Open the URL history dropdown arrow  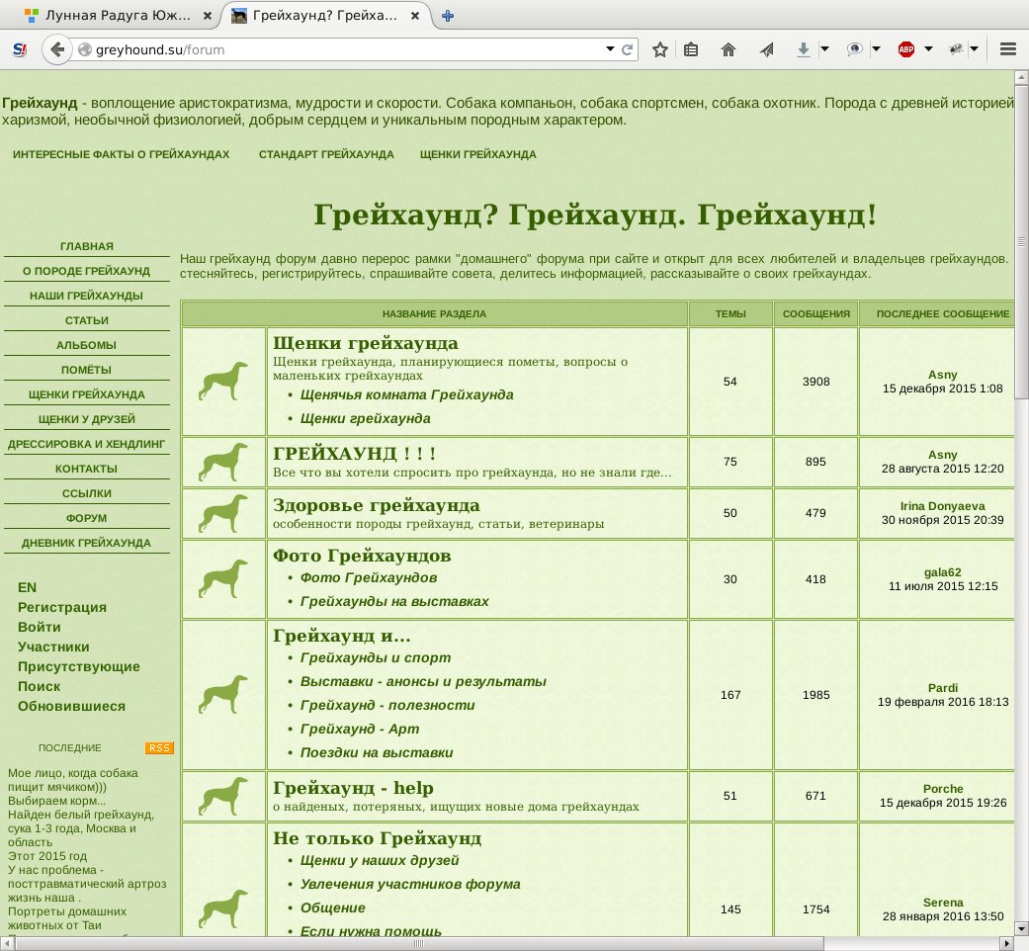coord(610,49)
